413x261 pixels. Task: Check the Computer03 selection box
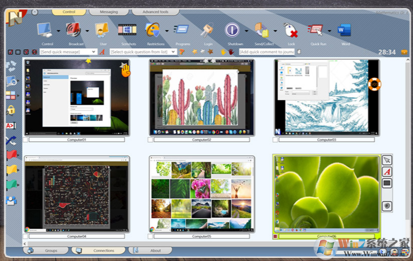pos(275,140)
